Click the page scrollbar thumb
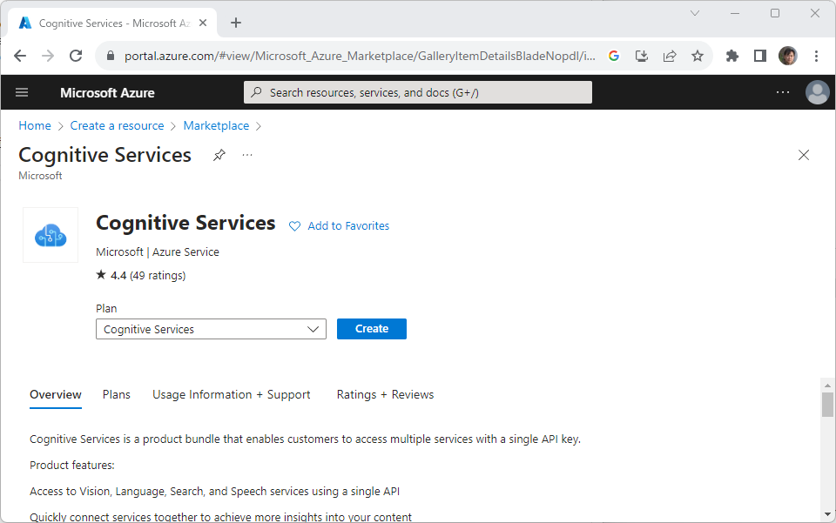The height and width of the screenshot is (523, 836). (x=827, y=405)
